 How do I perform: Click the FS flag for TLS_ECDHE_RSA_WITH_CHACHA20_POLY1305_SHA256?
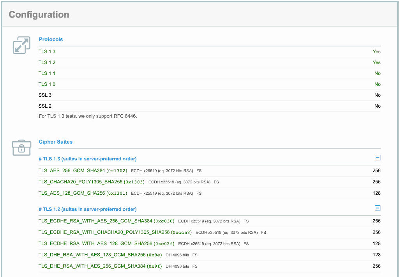click(263, 233)
